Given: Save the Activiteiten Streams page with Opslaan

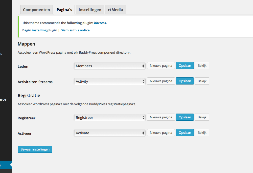Looking at the screenshot, I should pyautogui.click(x=185, y=81).
